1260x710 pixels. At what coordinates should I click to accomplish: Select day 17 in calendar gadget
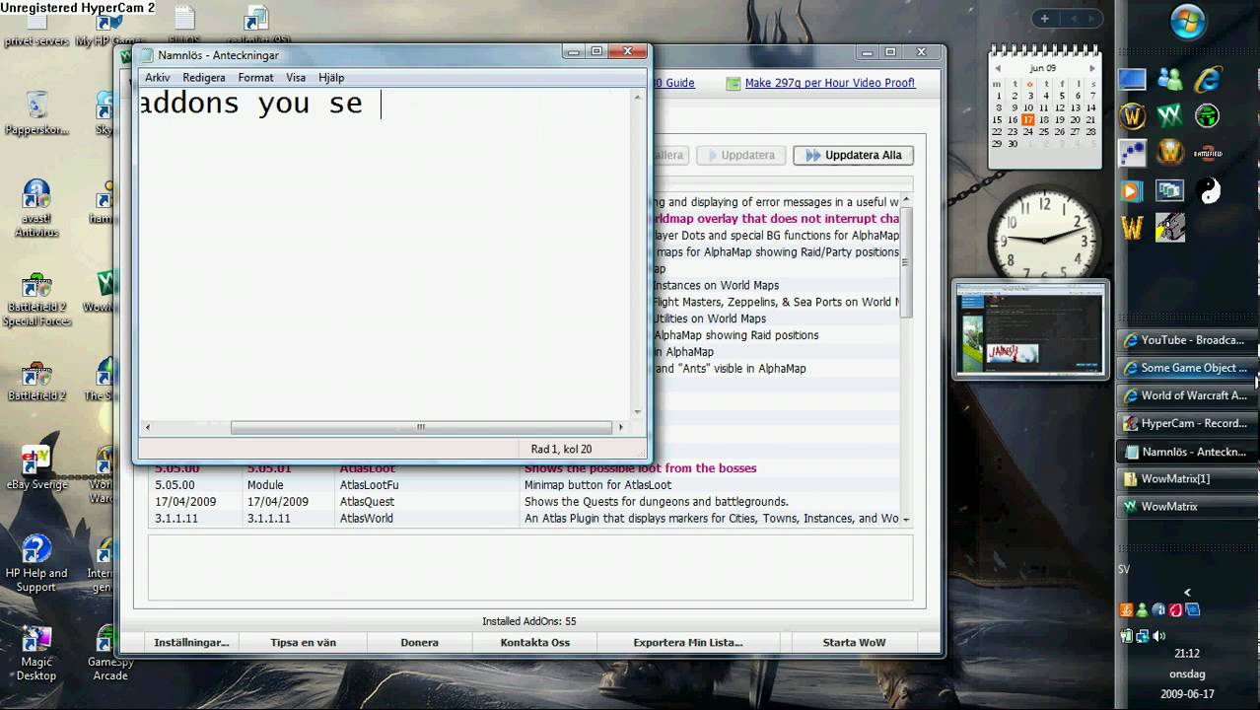(x=1028, y=119)
